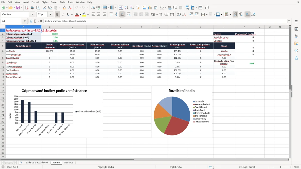301x169 pixels.
Task: Click the Add Decimal Place icon
Action: pyautogui.click(x=179, y=15)
